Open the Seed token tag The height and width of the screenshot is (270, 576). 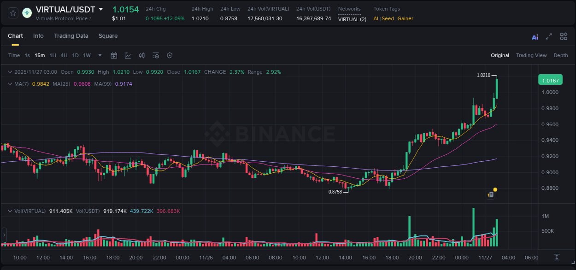point(387,19)
